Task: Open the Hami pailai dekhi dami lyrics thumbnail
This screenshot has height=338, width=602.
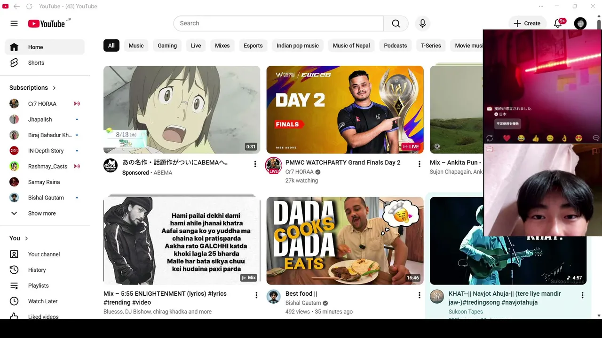Action: (182, 241)
